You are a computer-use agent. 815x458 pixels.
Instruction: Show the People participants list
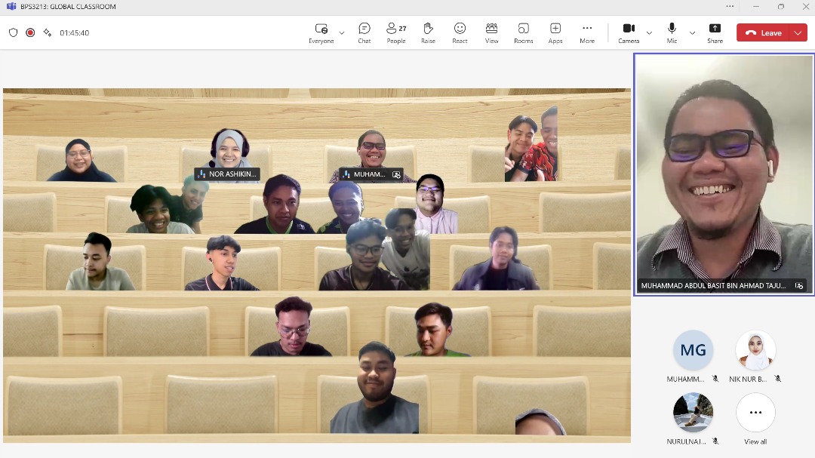coord(396,32)
